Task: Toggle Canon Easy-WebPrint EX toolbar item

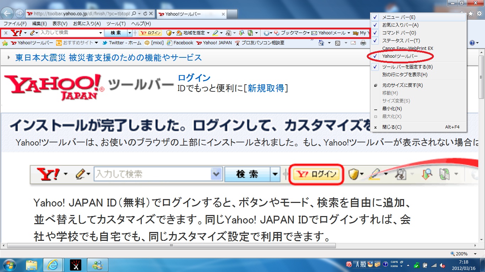Action: (x=418, y=48)
